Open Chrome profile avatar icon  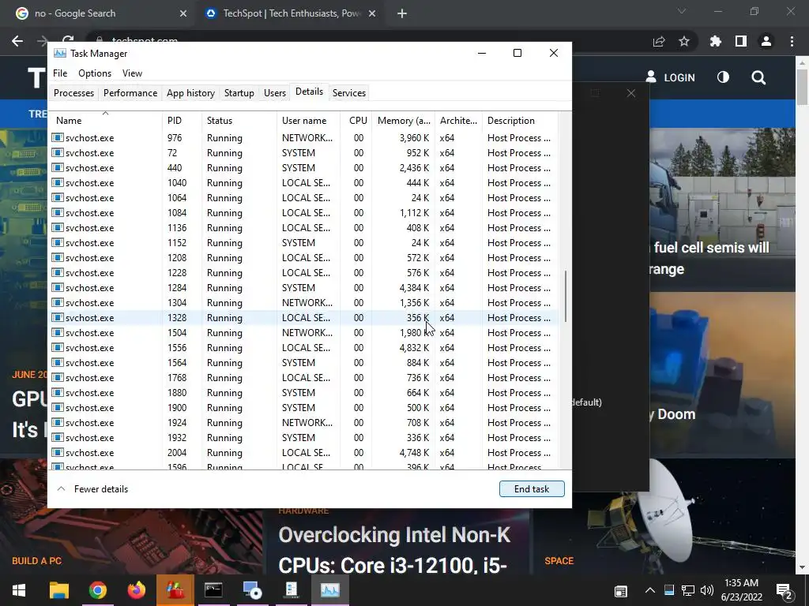[766, 41]
